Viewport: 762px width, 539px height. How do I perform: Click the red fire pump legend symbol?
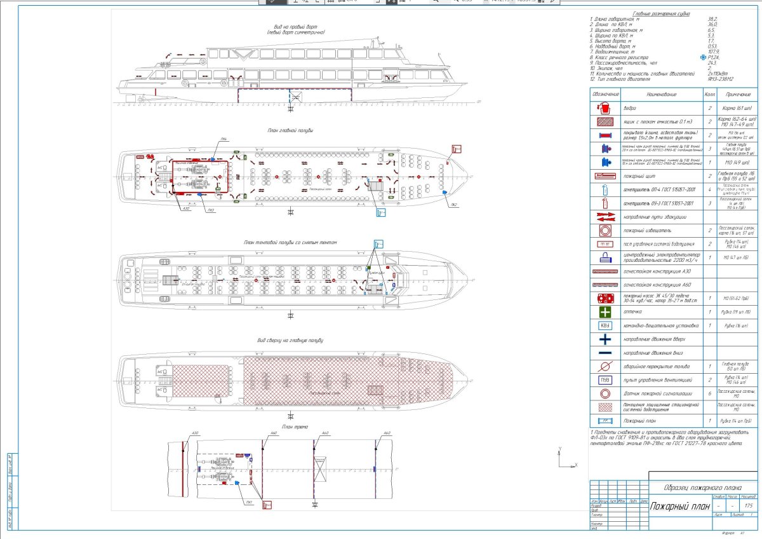pyautogui.click(x=605, y=298)
